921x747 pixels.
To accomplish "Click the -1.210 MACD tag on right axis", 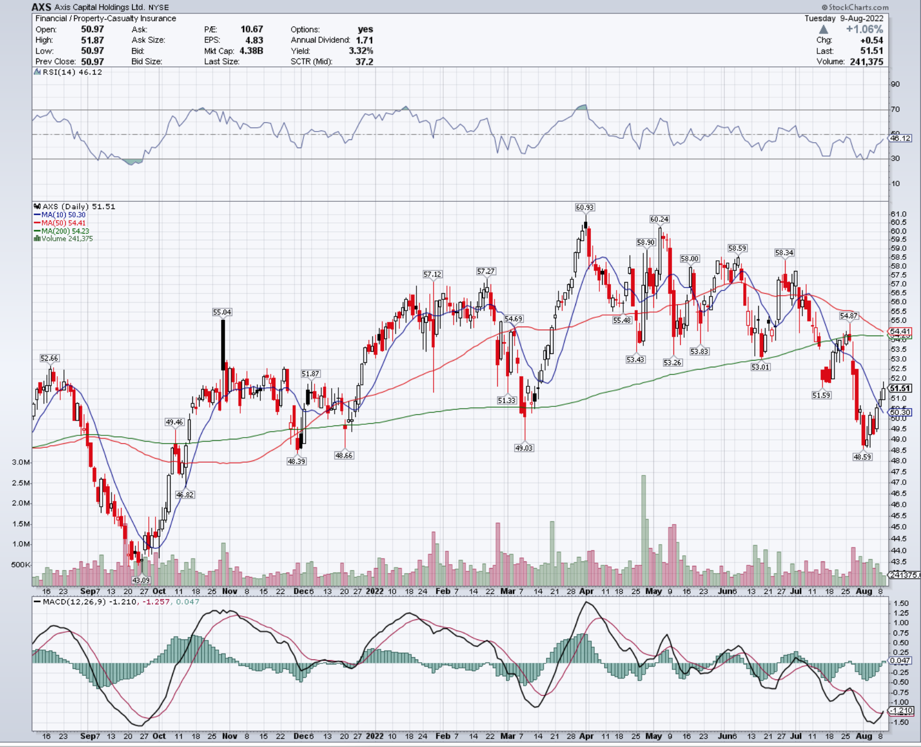I will tap(901, 711).
